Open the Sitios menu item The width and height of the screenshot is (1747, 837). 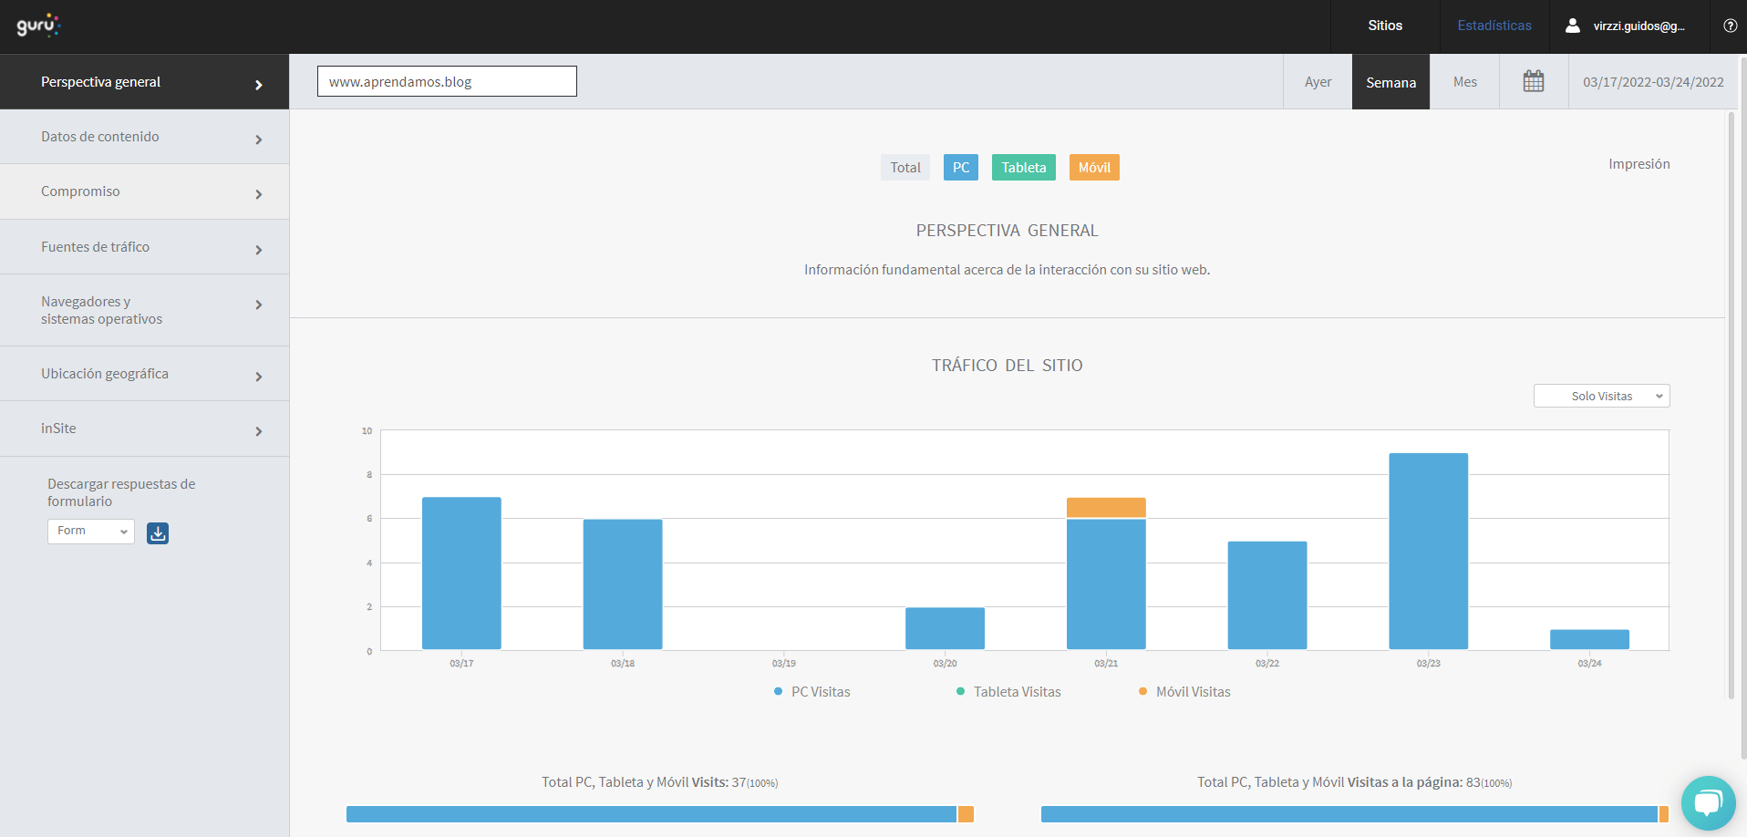pos(1384,26)
